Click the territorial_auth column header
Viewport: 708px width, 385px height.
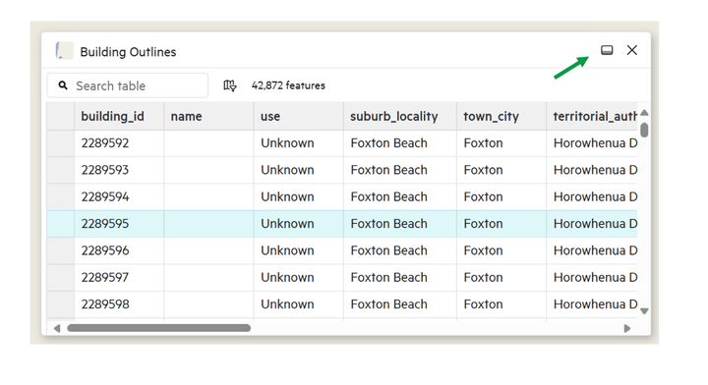[x=592, y=116]
